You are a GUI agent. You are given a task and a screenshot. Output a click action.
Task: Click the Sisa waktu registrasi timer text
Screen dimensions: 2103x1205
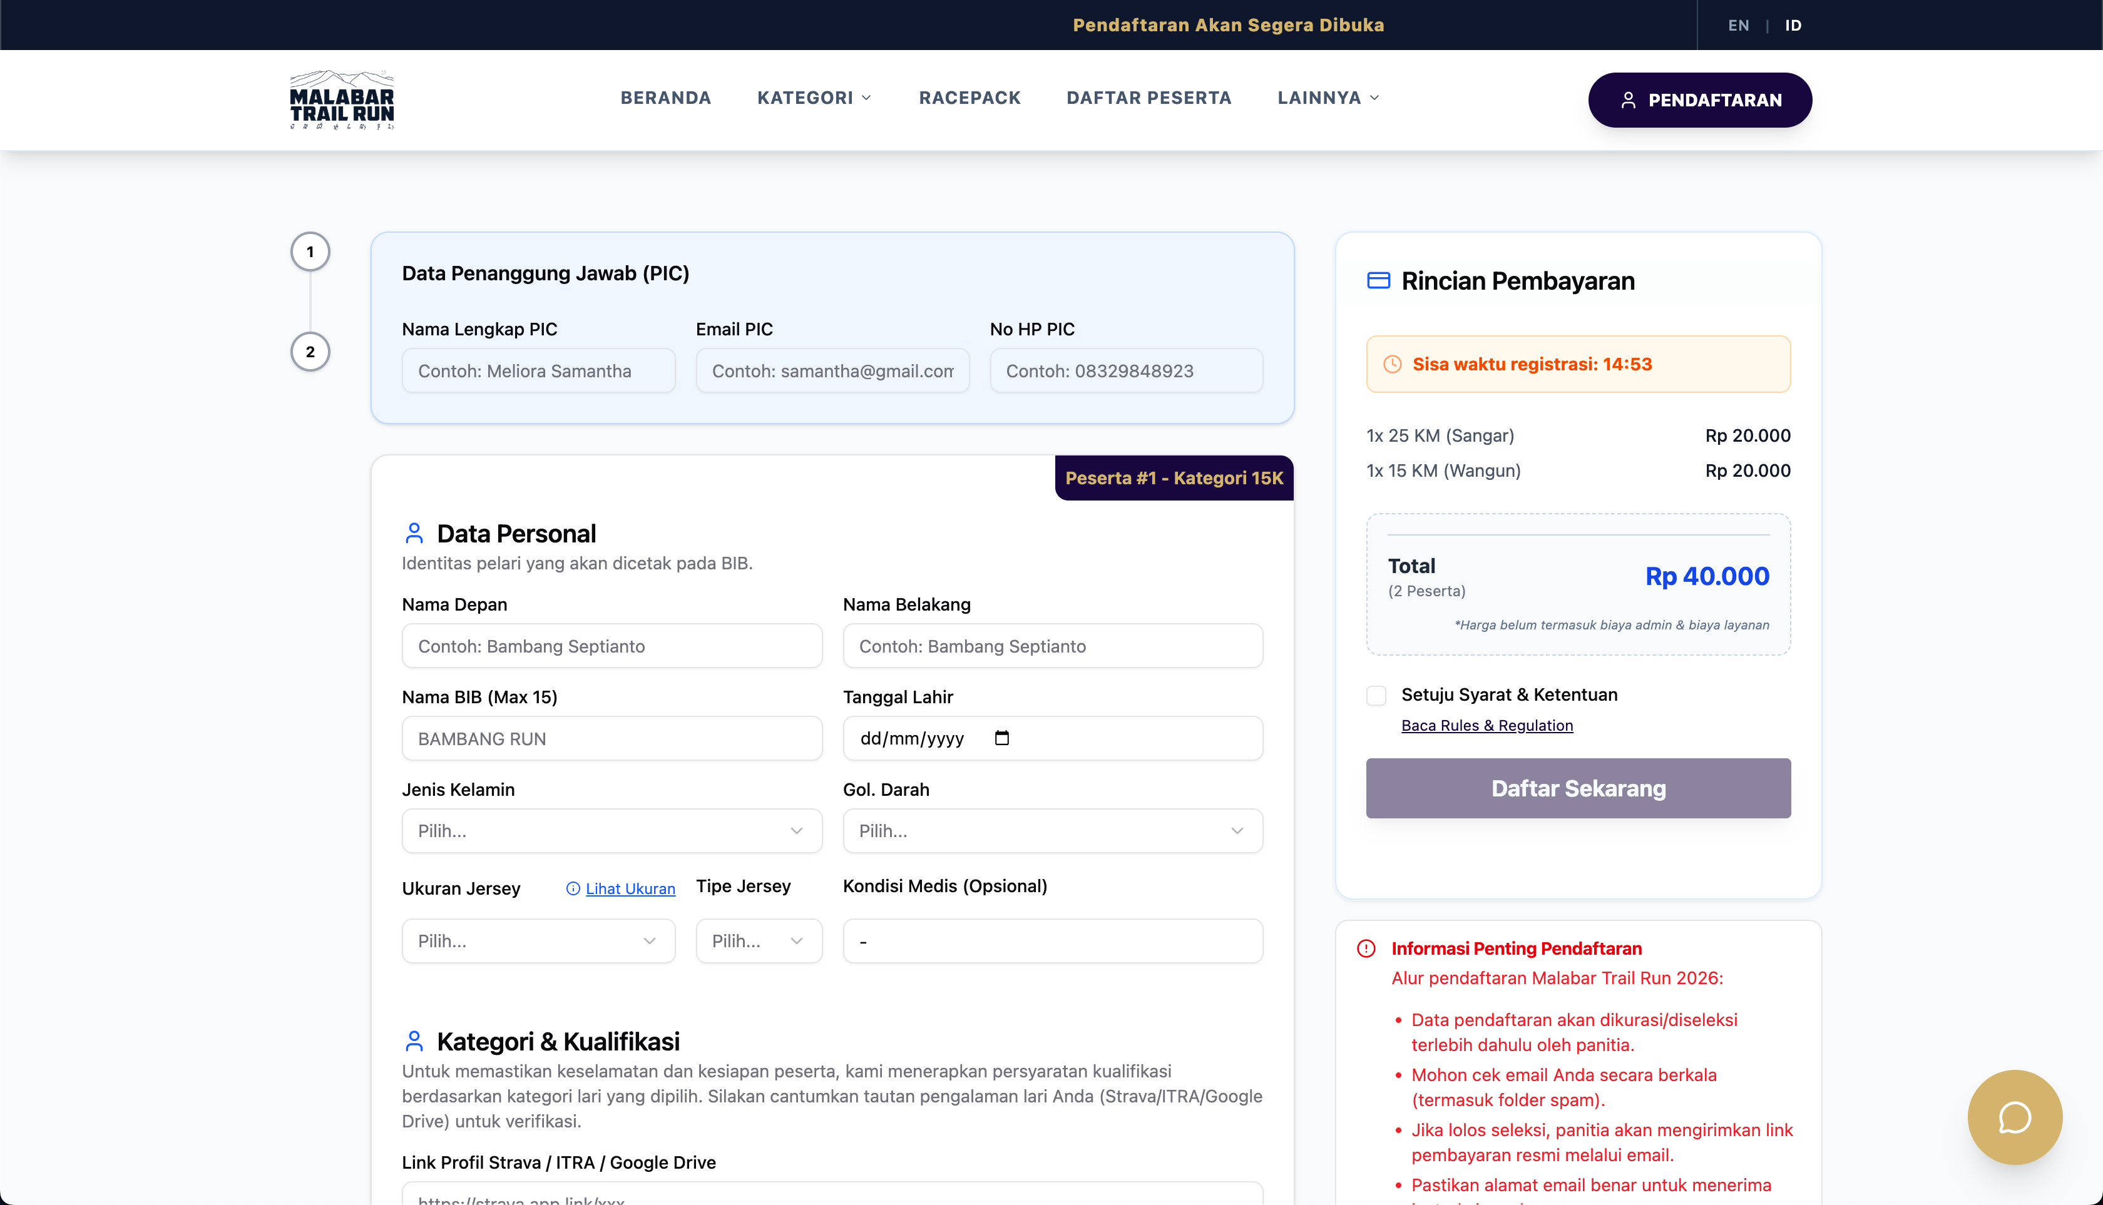tap(1532, 364)
